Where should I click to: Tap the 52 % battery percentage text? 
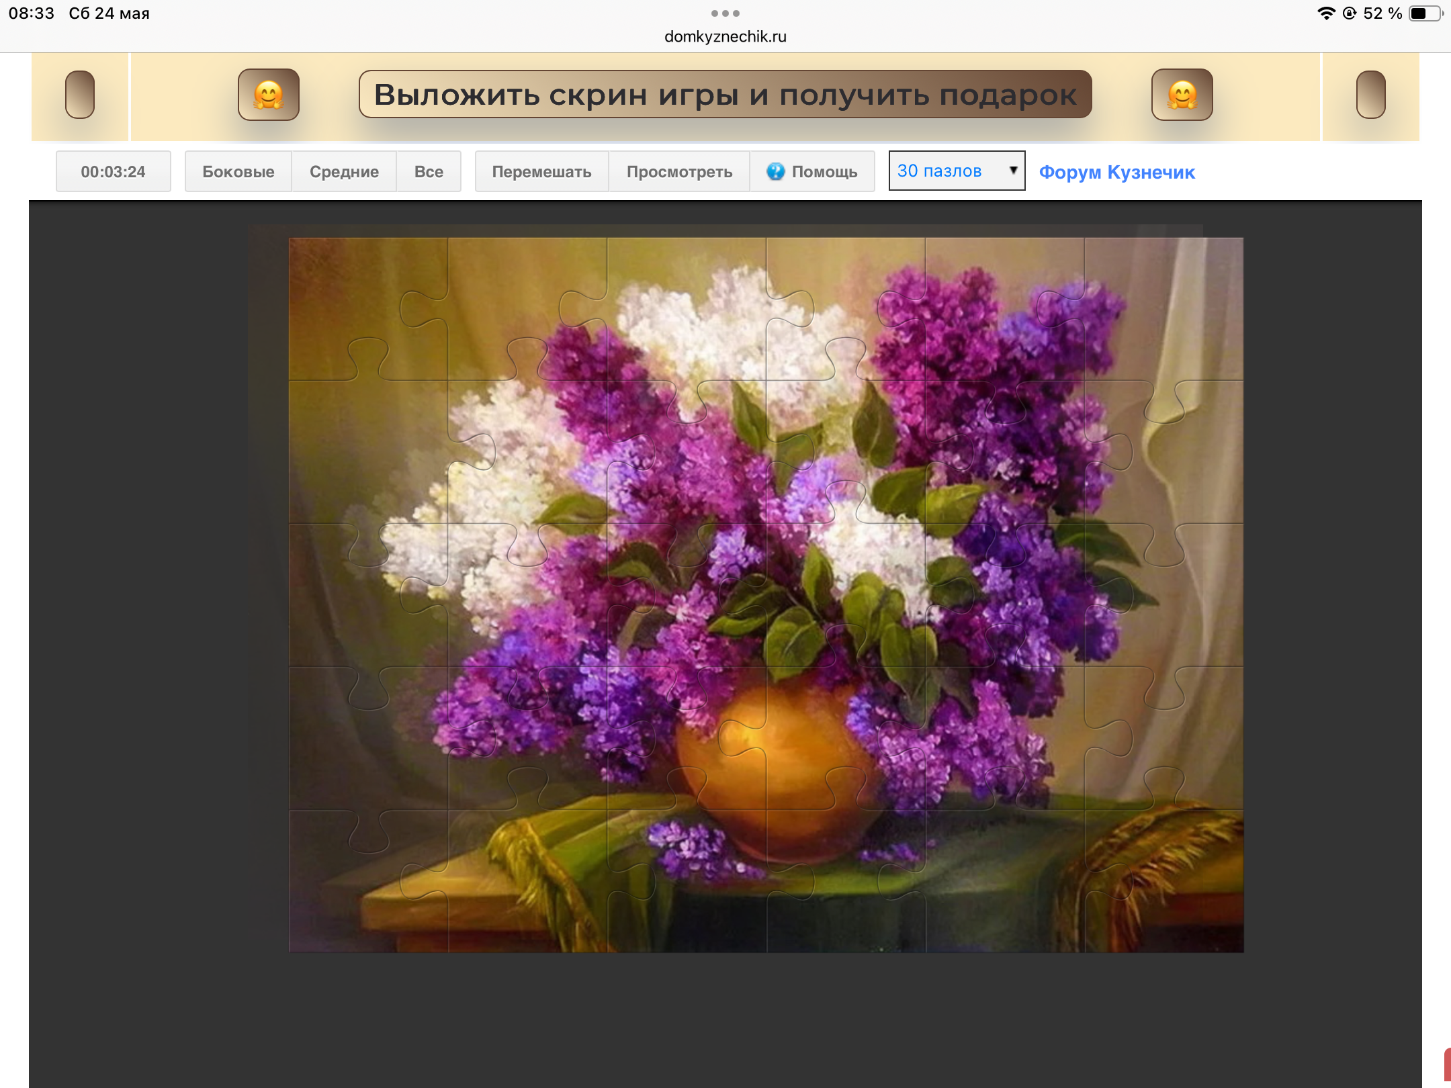click(x=1382, y=13)
